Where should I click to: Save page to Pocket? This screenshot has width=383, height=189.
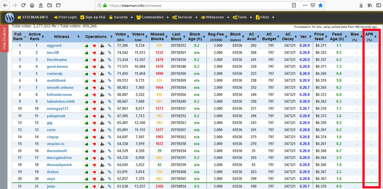click(x=313, y=5)
